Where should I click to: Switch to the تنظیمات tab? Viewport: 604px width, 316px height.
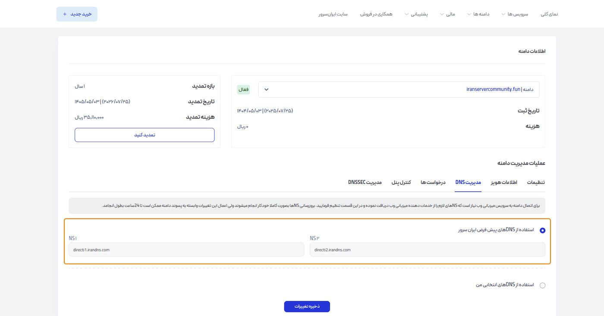(536, 183)
